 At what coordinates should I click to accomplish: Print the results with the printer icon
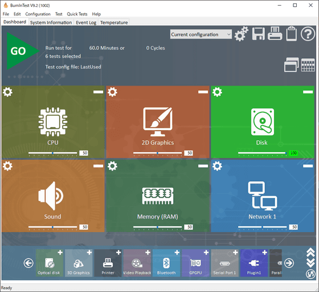coord(275,34)
